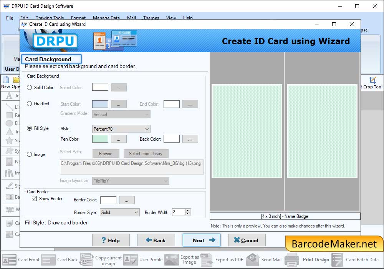Select the Solid Color radio button
This screenshot has height=269, width=384.
(30, 88)
